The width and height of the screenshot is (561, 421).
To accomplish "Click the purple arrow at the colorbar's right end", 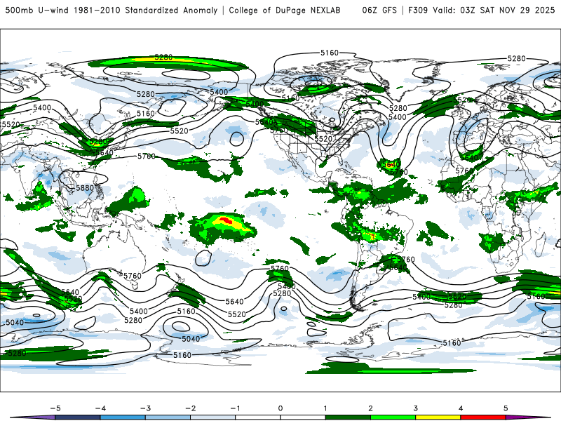I will pos(528,417).
